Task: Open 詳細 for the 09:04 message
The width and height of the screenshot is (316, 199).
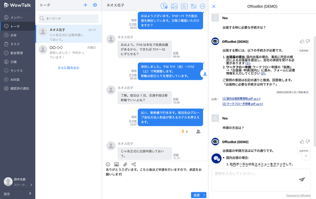Action: coord(176,53)
